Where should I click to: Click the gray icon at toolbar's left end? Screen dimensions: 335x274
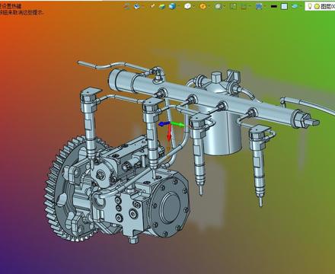127,6
